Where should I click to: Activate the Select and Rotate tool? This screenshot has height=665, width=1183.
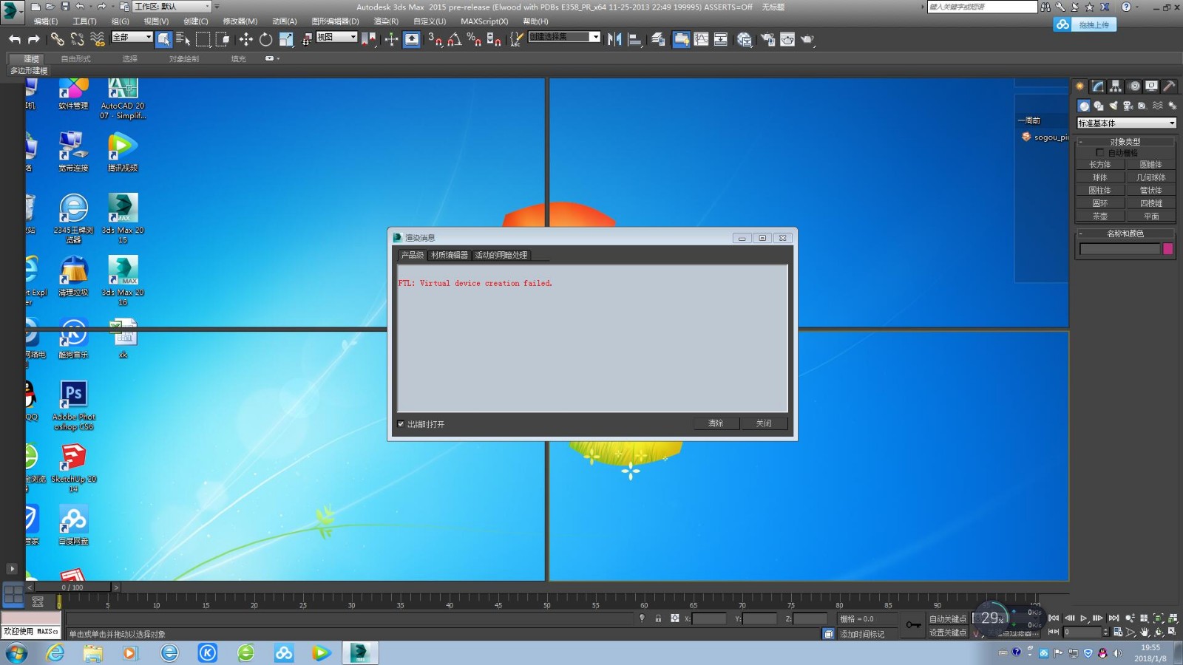point(265,39)
